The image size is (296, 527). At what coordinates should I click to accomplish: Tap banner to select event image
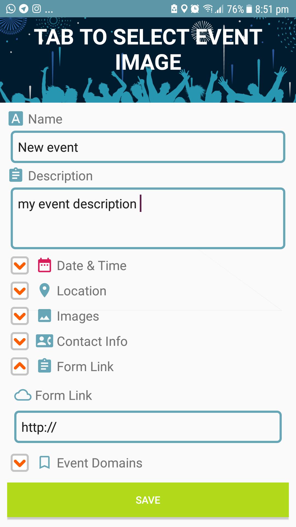[148, 60]
